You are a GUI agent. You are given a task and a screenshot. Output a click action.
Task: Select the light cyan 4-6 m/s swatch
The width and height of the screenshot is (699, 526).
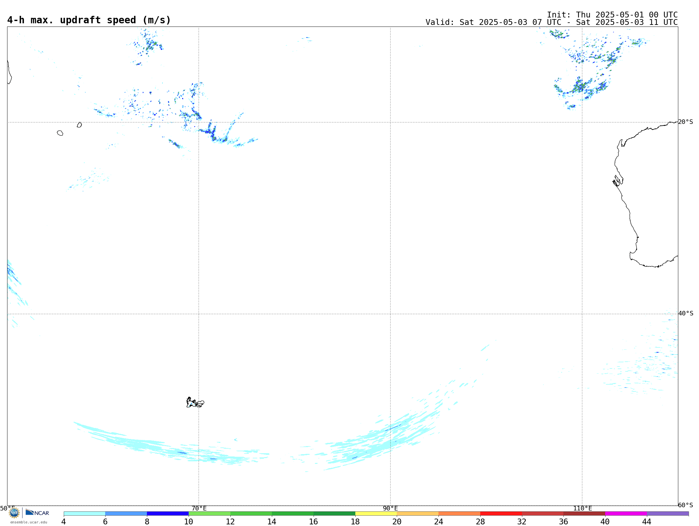[x=84, y=514]
